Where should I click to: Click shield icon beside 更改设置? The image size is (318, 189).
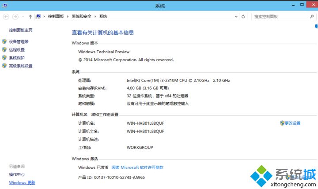[x=282, y=123]
